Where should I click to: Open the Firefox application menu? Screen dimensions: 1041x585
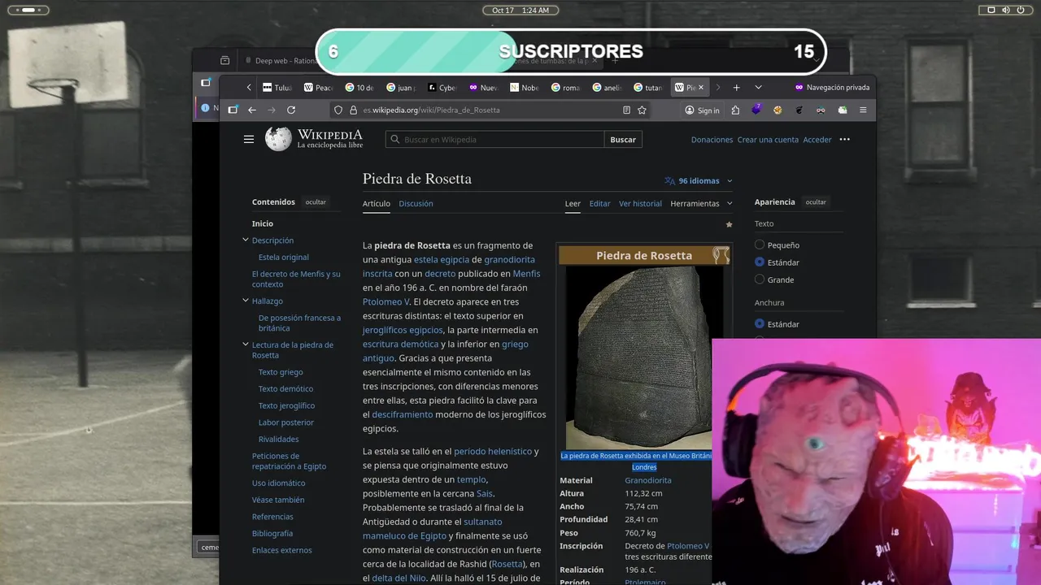pyautogui.click(x=863, y=110)
